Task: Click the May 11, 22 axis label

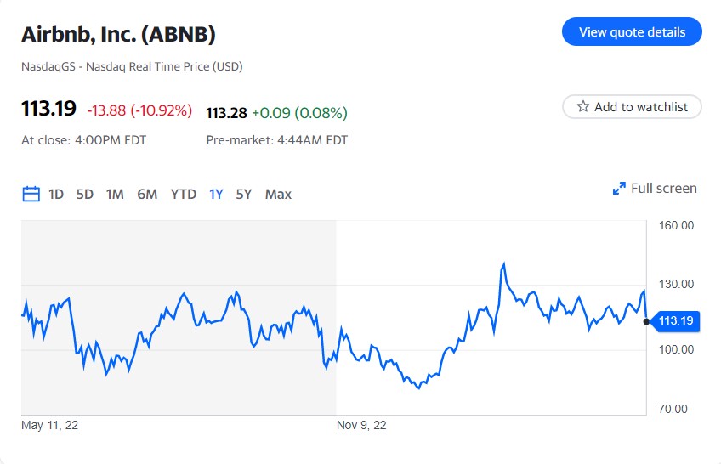Action: [x=49, y=425]
